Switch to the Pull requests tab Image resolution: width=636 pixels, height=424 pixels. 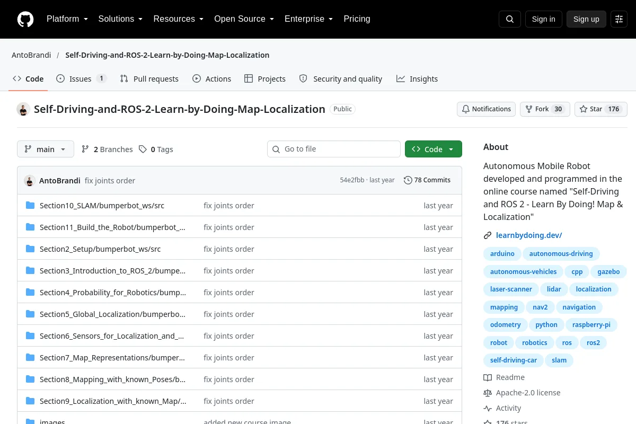click(x=149, y=79)
